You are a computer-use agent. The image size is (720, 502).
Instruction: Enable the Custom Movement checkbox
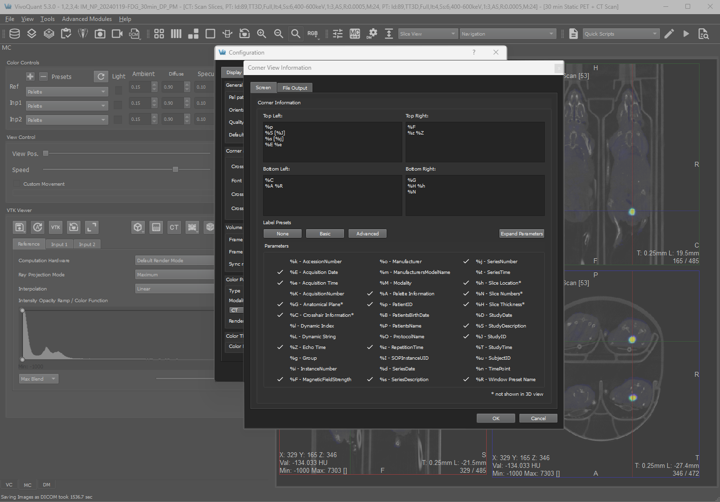18,184
